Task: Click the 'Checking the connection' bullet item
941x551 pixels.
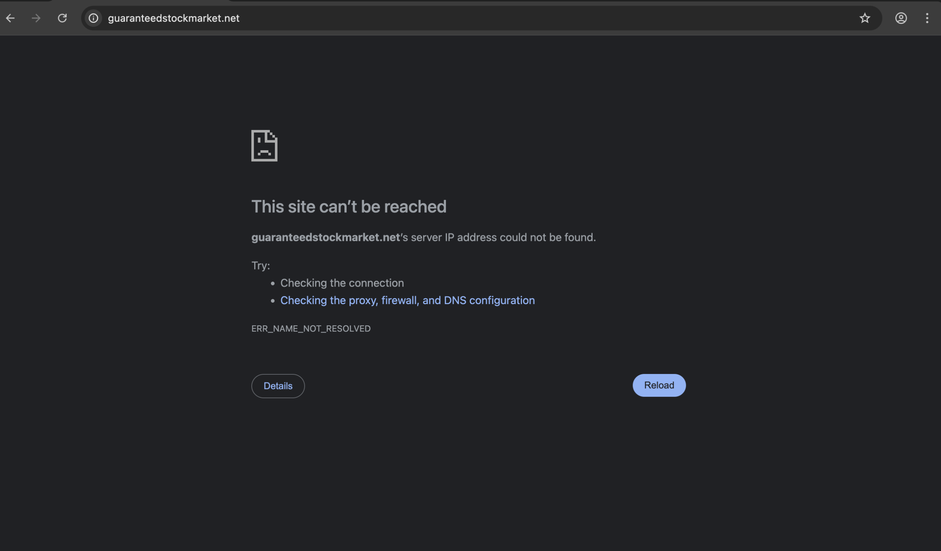Action: click(x=342, y=283)
